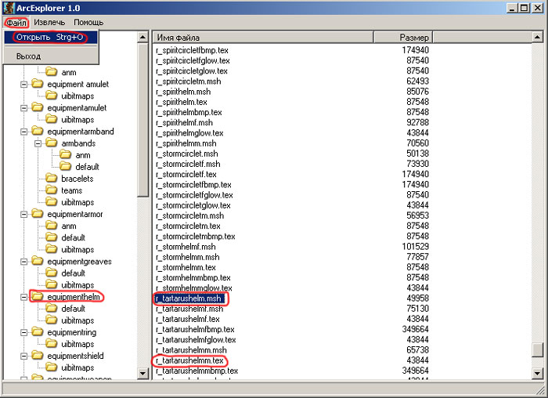548x398 pixels.
Task: Select equipmenthelm folder icon
Action: (x=38, y=297)
